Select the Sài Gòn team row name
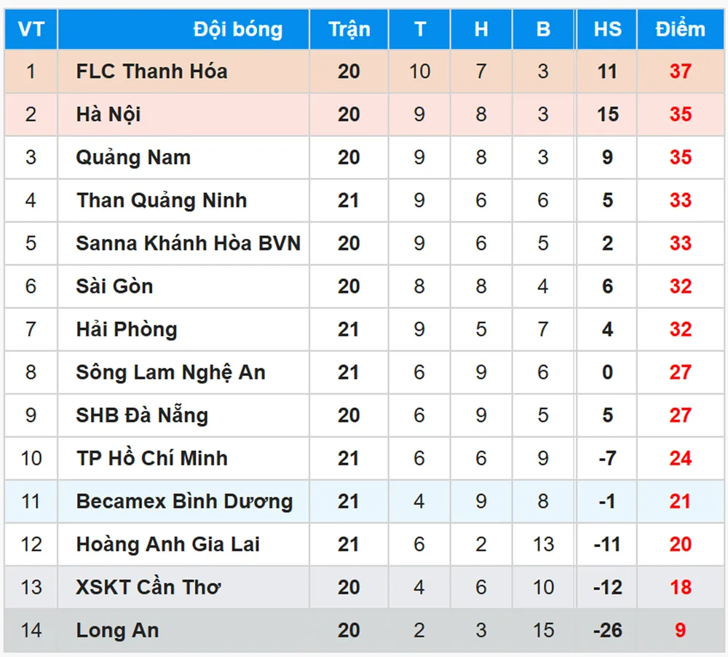The height and width of the screenshot is (657, 728). (x=114, y=286)
